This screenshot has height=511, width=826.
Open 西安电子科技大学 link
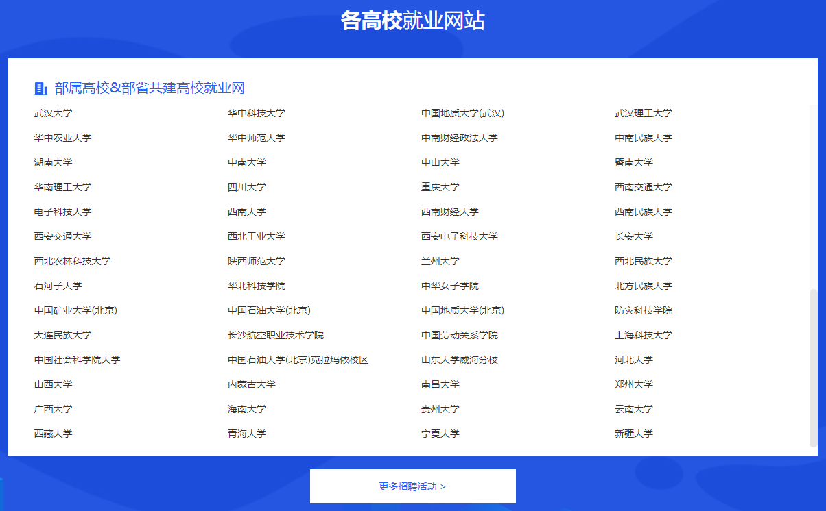pyautogui.click(x=460, y=236)
